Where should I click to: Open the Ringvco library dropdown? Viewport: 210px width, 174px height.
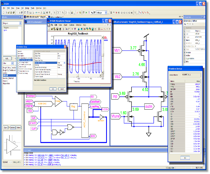[20, 23]
